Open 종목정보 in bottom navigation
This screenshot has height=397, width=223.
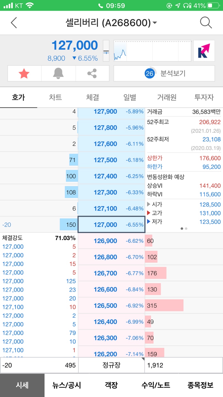tap(200, 385)
